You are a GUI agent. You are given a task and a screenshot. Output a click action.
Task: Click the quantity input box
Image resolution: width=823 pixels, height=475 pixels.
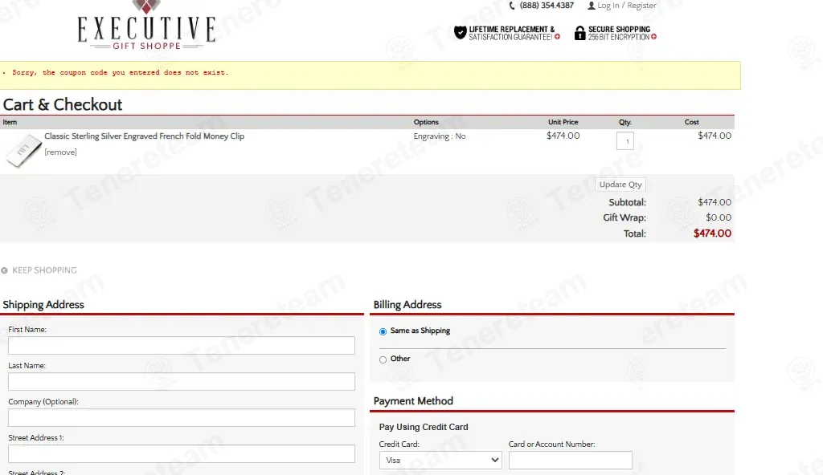625,141
